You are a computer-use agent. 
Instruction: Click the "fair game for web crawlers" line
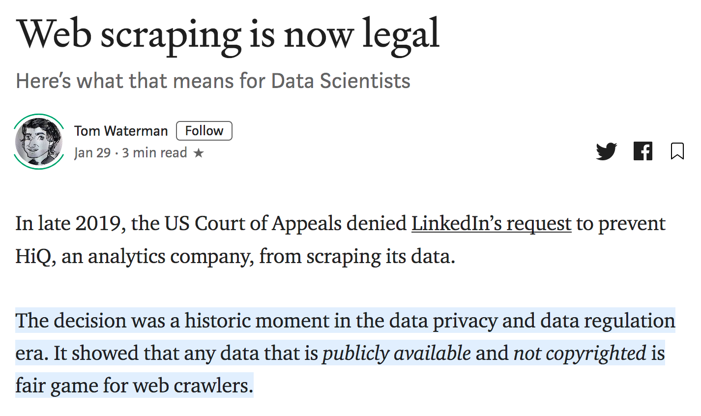click(x=134, y=386)
